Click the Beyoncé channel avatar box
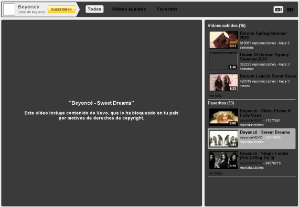The image size is (299, 207). (x=9, y=9)
